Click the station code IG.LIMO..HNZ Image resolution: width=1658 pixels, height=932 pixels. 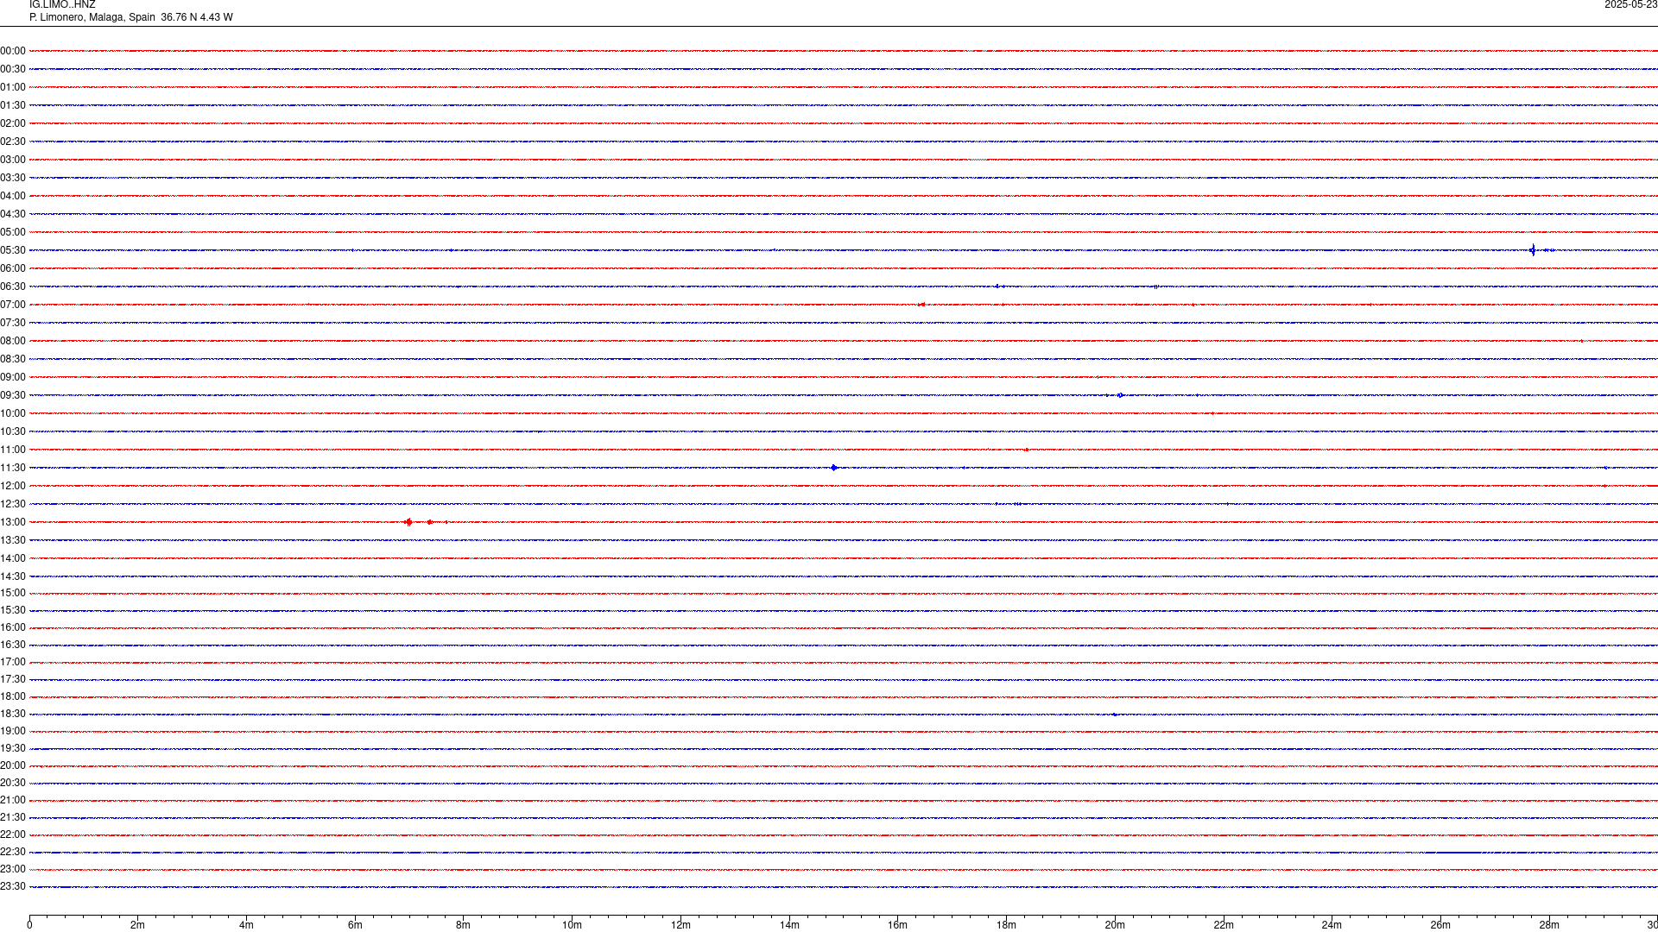[x=62, y=5]
